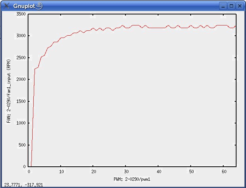Click the 500 tick label on the y-axis

[22, 145]
